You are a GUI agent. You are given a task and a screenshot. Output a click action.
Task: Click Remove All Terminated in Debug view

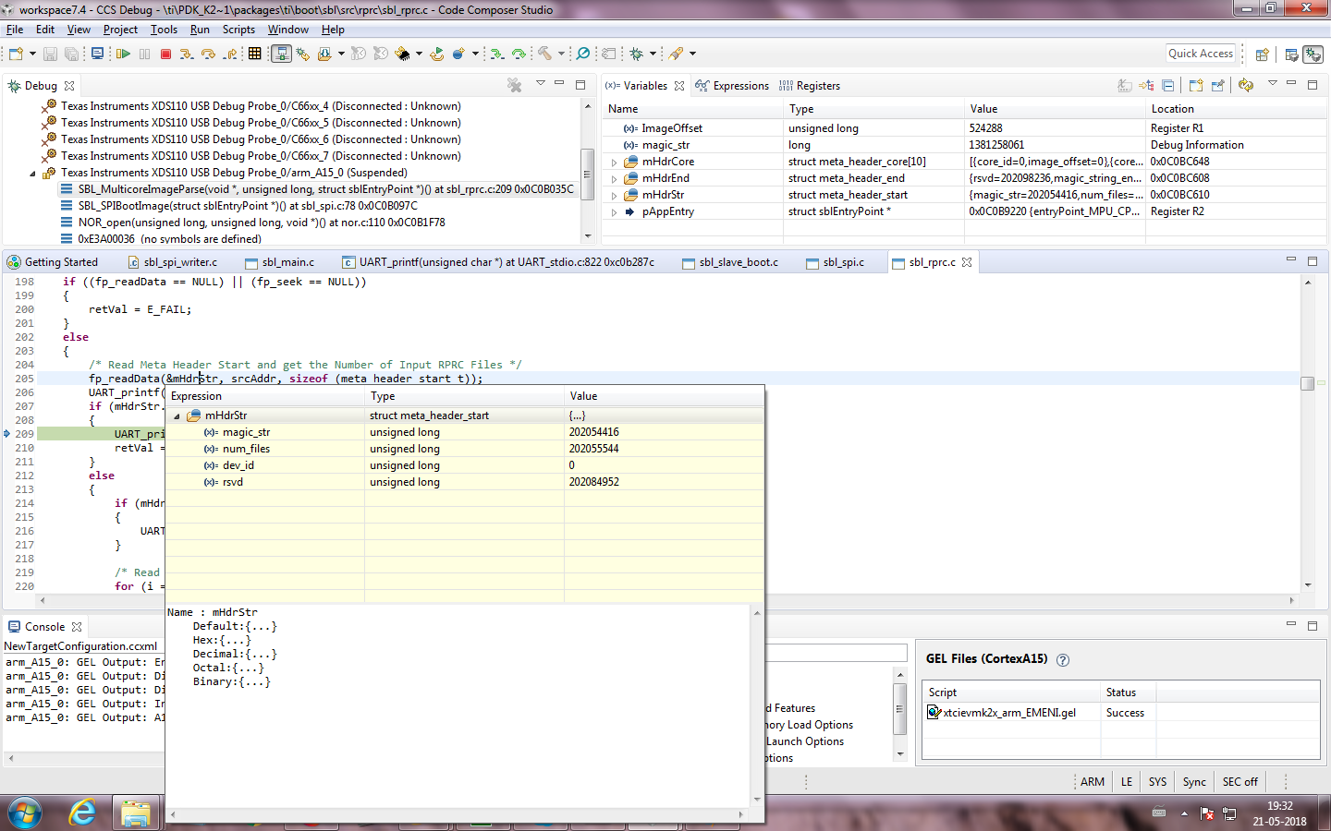515,85
